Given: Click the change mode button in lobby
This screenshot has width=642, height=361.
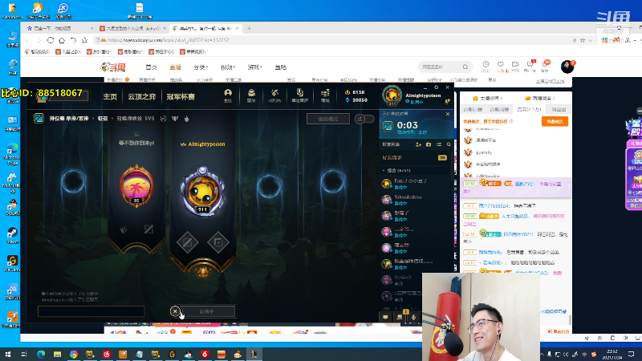Looking at the screenshot, I should pyautogui.click(x=328, y=119).
